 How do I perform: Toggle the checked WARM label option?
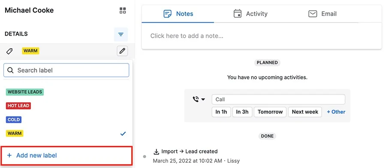click(x=66, y=134)
